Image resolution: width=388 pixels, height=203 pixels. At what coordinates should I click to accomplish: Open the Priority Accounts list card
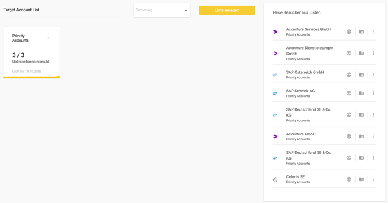point(32,52)
